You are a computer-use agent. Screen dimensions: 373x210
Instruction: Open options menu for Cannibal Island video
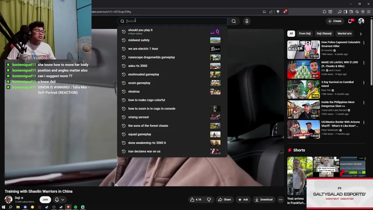click(364, 83)
